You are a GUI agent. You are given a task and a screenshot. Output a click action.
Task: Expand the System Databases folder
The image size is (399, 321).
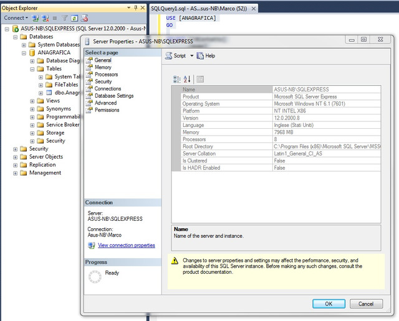(24, 45)
